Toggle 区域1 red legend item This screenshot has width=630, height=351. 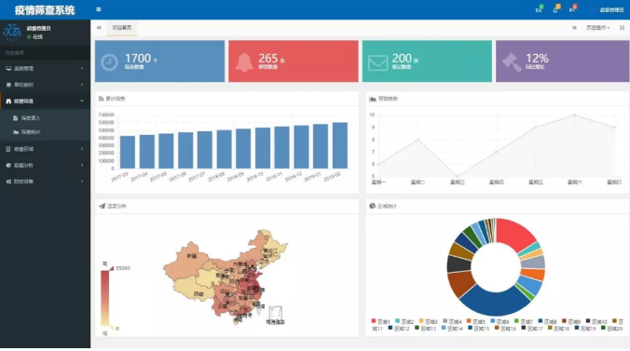coord(380,321)
